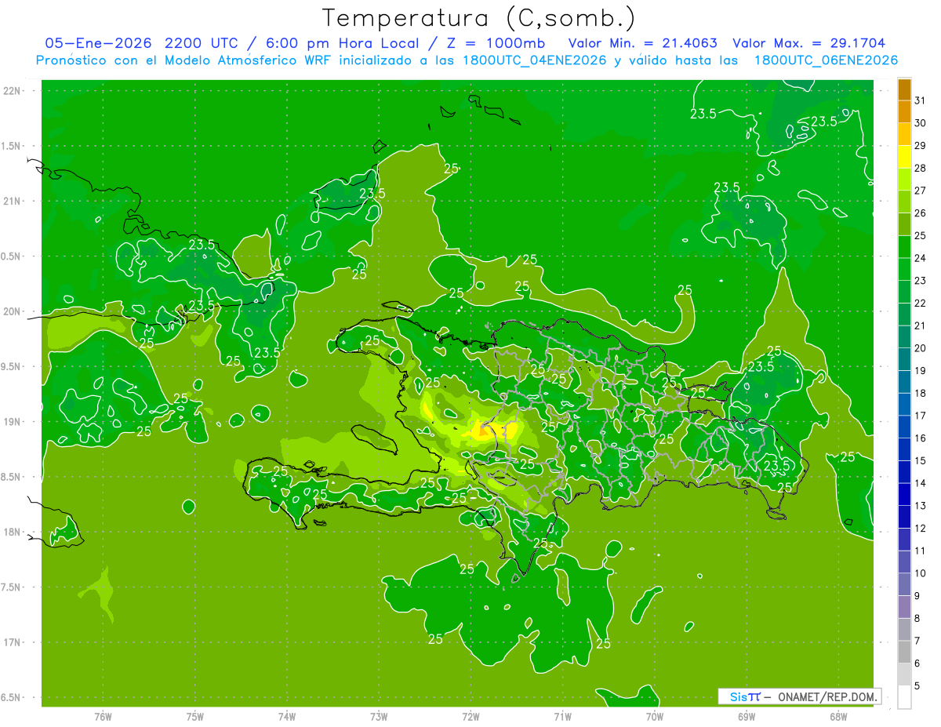Click the legend value "25" on color bar
The image size is (941, 727).
click(x=921, y=235)
